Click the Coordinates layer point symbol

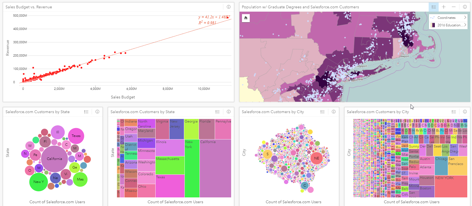(x=433, y=17)
